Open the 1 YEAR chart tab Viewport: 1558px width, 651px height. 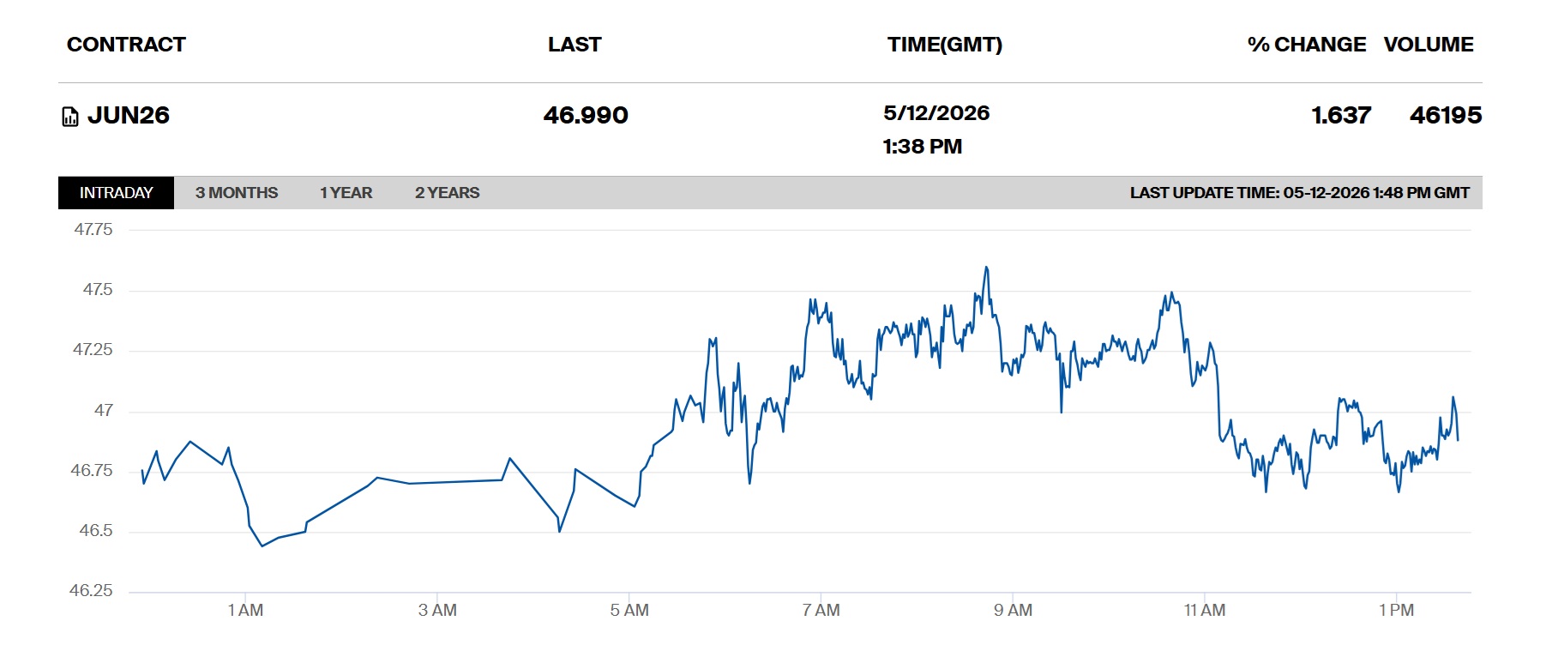point(346,193)
